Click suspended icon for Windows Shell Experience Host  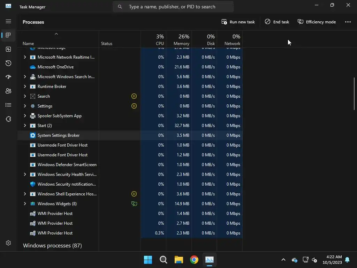[134, 194]
